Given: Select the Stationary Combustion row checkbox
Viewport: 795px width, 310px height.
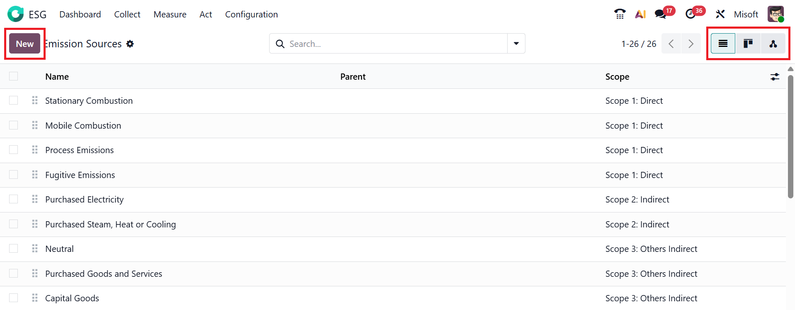Looking at the screenshot, I should tap(14, 100).
